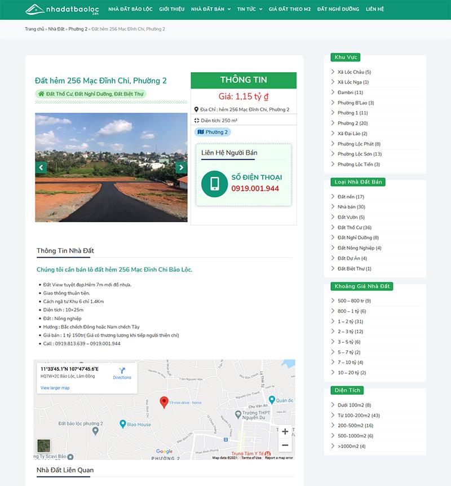Click the green phone icon
This screenshot has width=451, height=486.
tap(214, 183)
